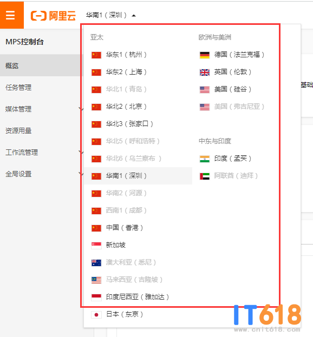Click the UAE flag icon
This screenshot has height=337, width=313.
[205, 176]
